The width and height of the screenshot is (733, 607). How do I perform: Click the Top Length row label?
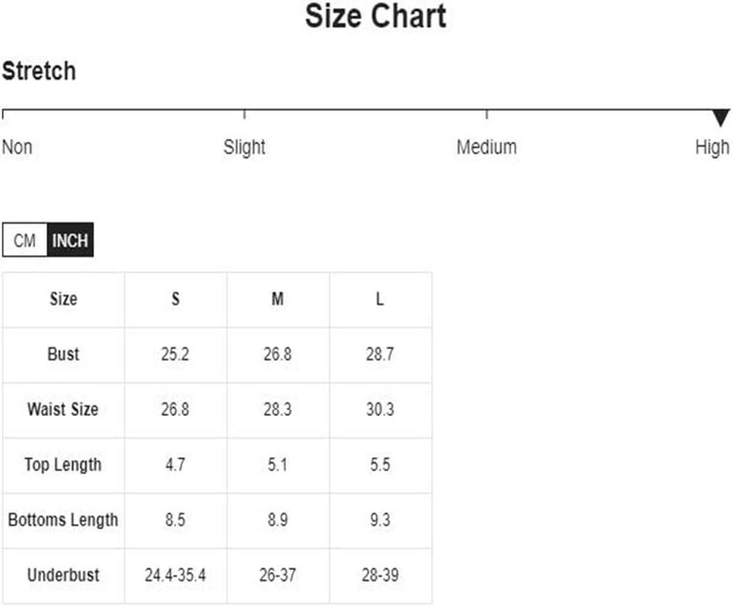coord(63,465)
